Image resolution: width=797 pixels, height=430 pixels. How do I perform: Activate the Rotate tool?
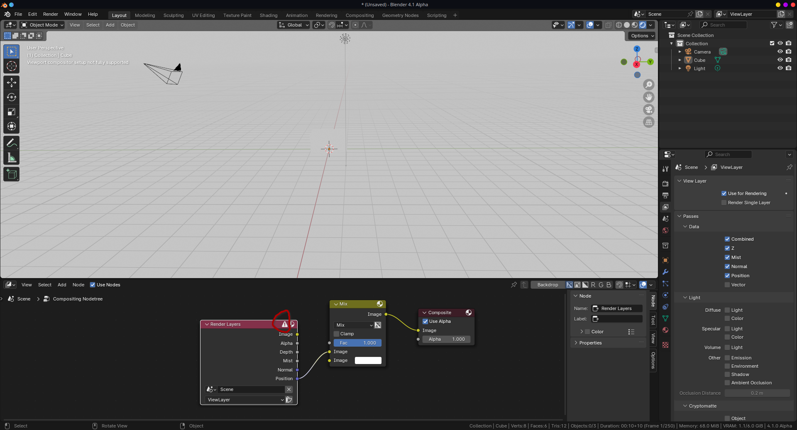12,97
